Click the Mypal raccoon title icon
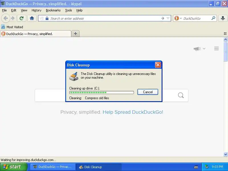Viewport: 228px width, 171px height. click(3, 3)
